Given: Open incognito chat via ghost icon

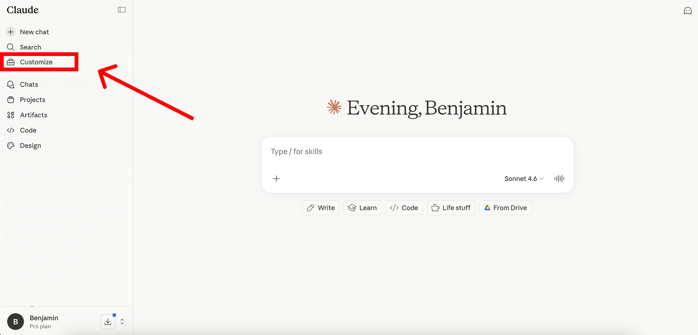Looking at the screenshot, I should click(x=688, y=11).
